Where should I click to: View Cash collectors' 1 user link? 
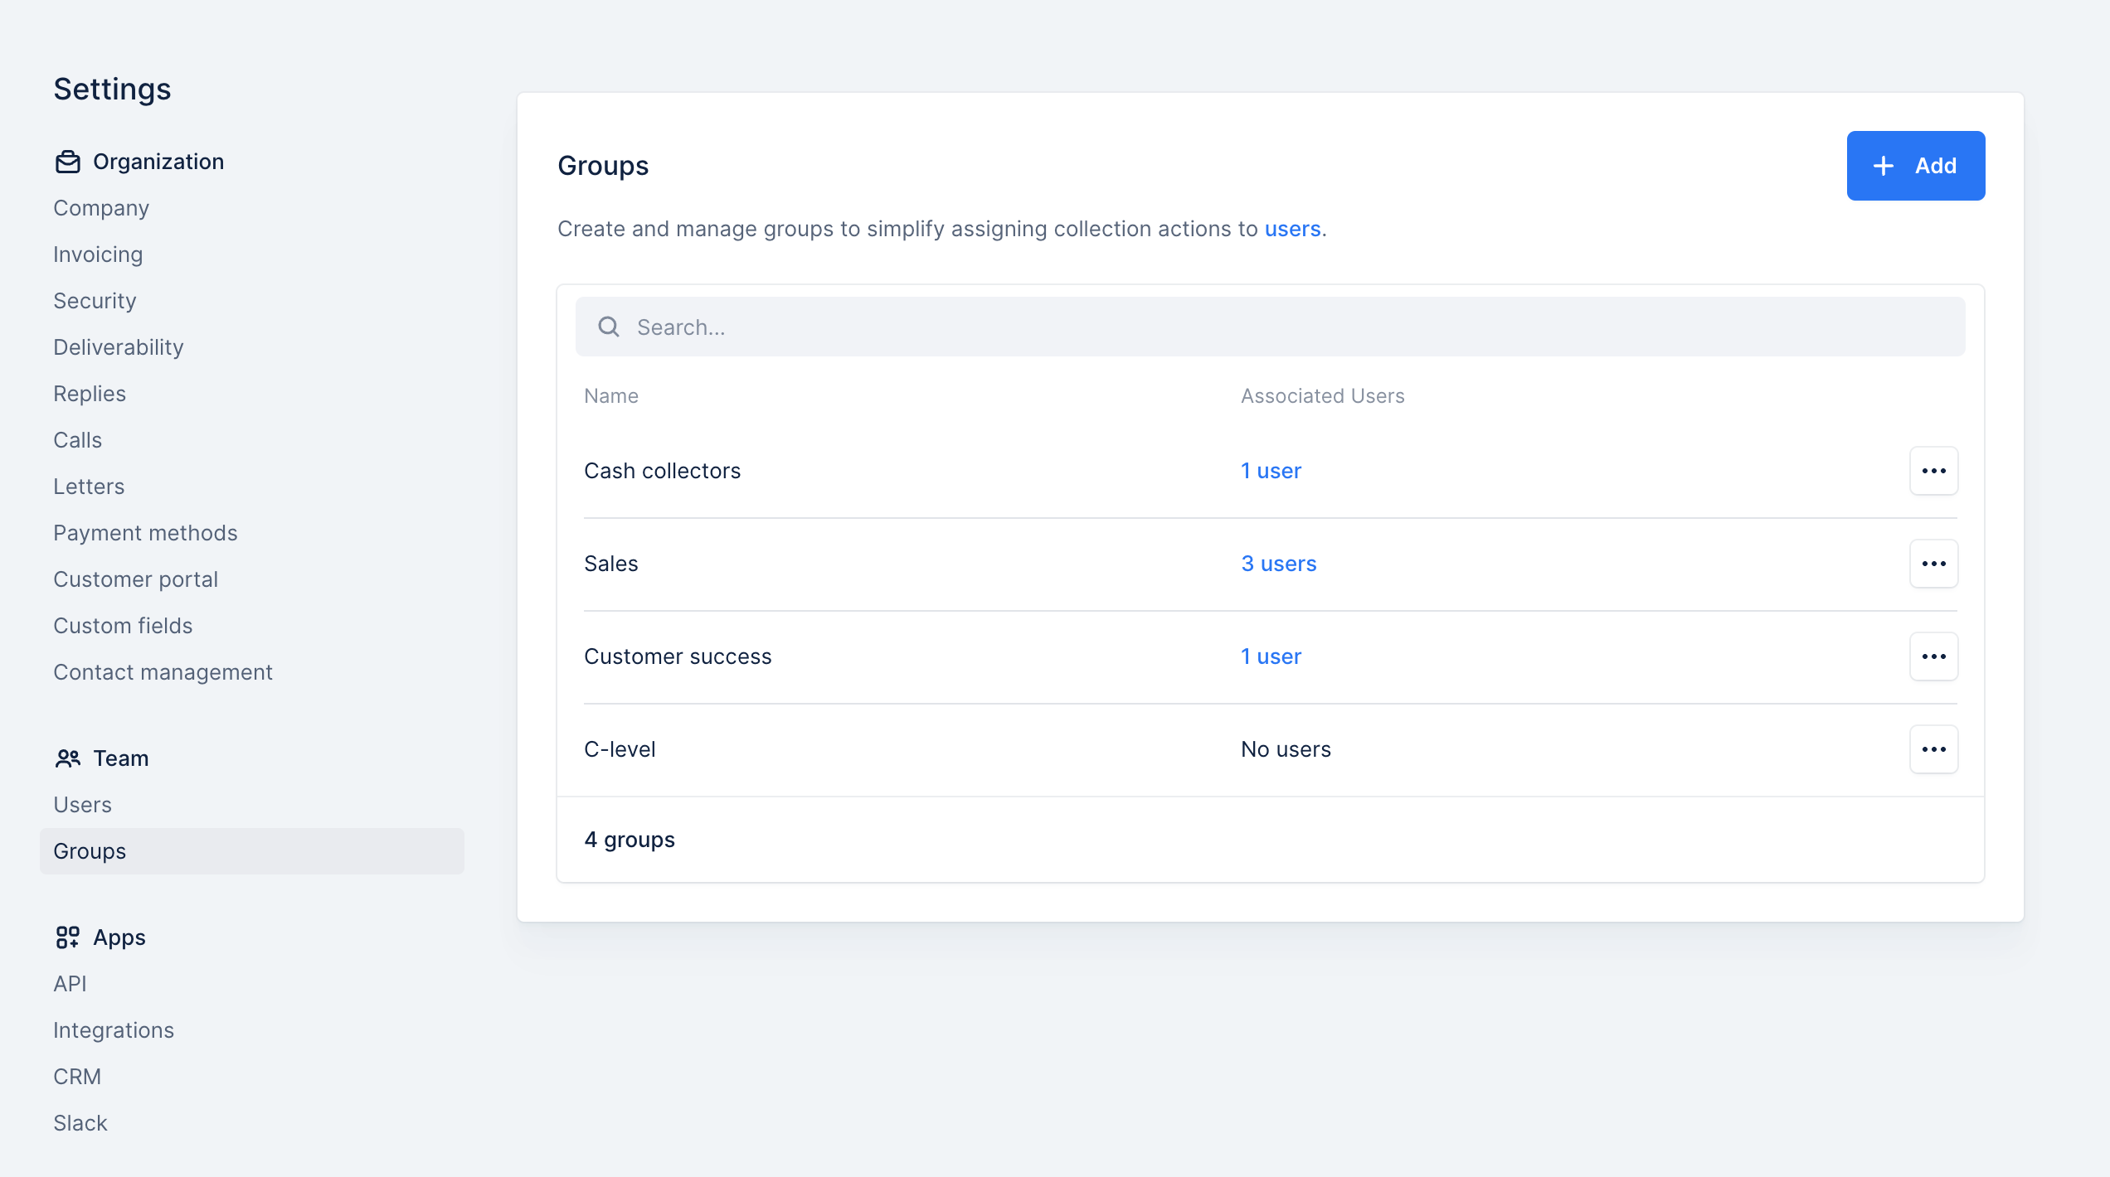coord(1271,471)
